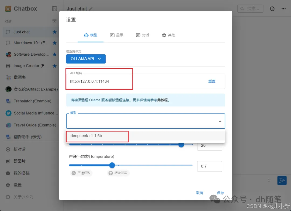
Task: Click the archive conversations icon beside 对话
Action: coord(54,21)
